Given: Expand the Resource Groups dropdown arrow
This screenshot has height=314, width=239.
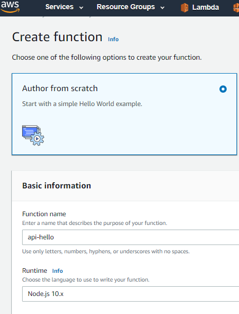Looking at the screenshot, I should click(162, 8).
